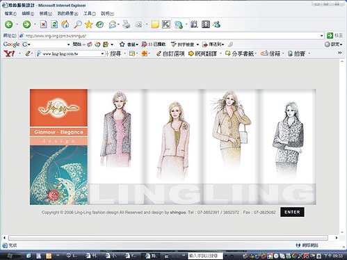Open the Mail icon dropdown arrow
Screen dimensions: 347x260
[118, 24]
